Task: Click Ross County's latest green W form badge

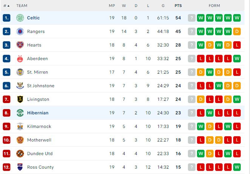Action: coord(237,167)
